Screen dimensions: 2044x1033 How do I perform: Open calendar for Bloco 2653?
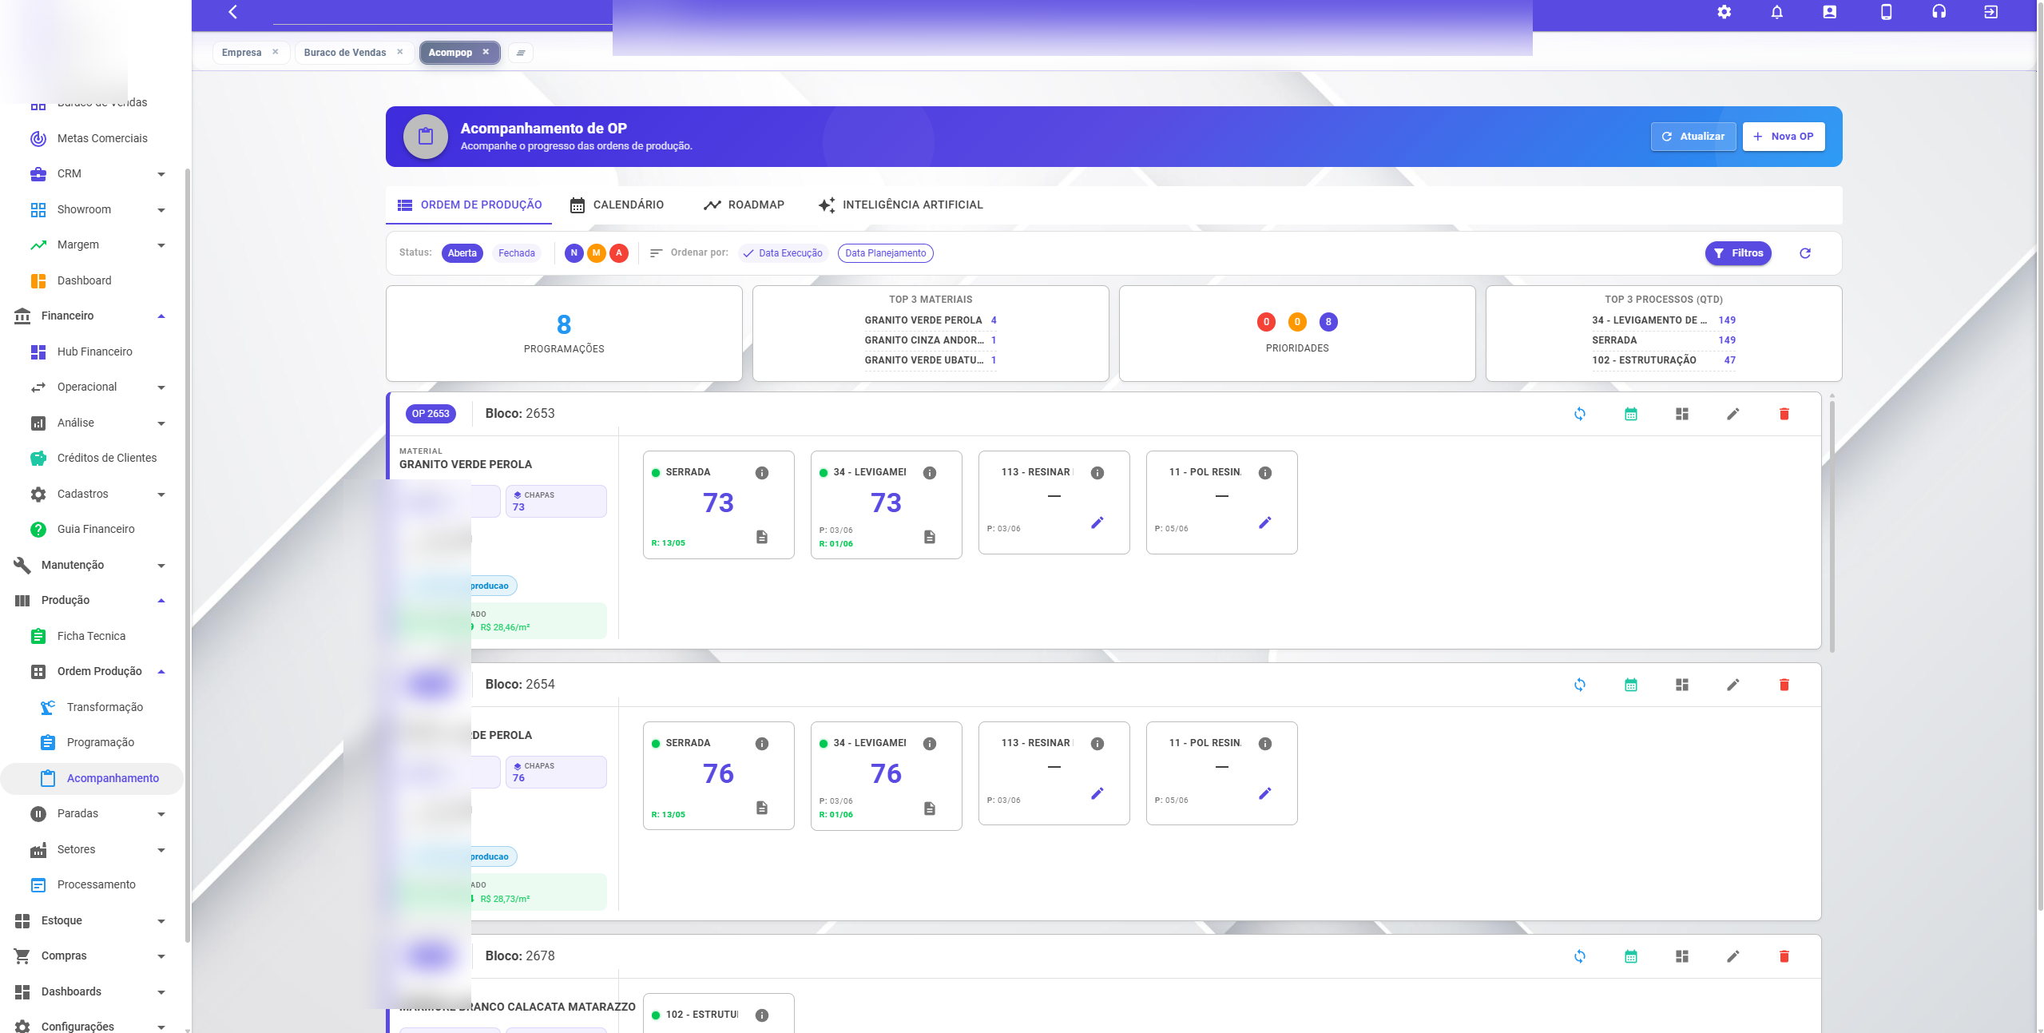point(1630,414)
